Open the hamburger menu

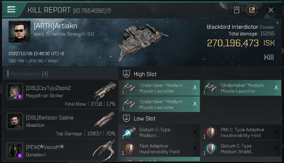click(12, 10)
